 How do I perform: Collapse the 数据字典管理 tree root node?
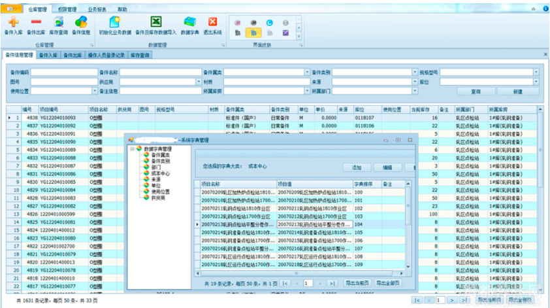click(132, 149)
